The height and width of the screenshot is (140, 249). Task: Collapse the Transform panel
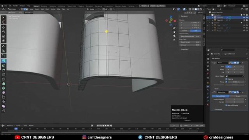[x=184, y=16]
